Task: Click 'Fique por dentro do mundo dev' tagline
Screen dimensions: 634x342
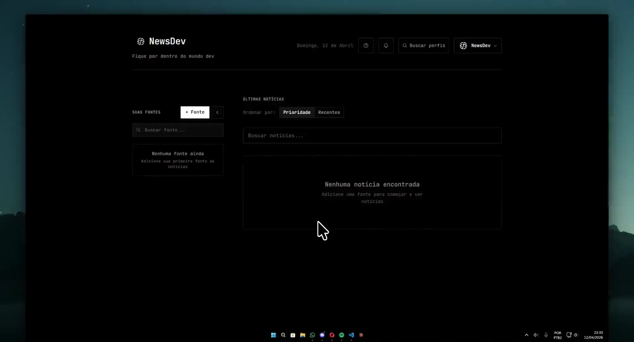Action: click(173, 56)
